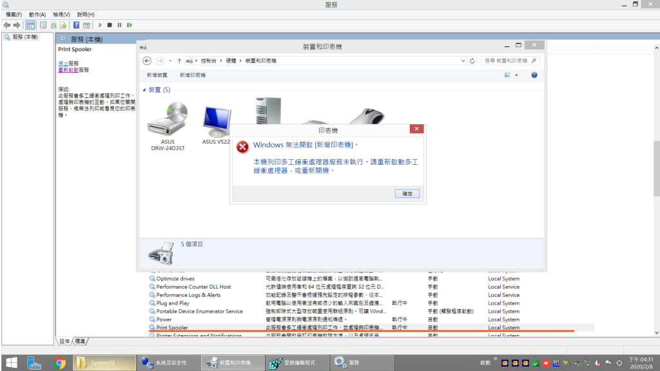Open the Windows Start button
Viewport: 660px width, 371px height.
click(12, 363)
